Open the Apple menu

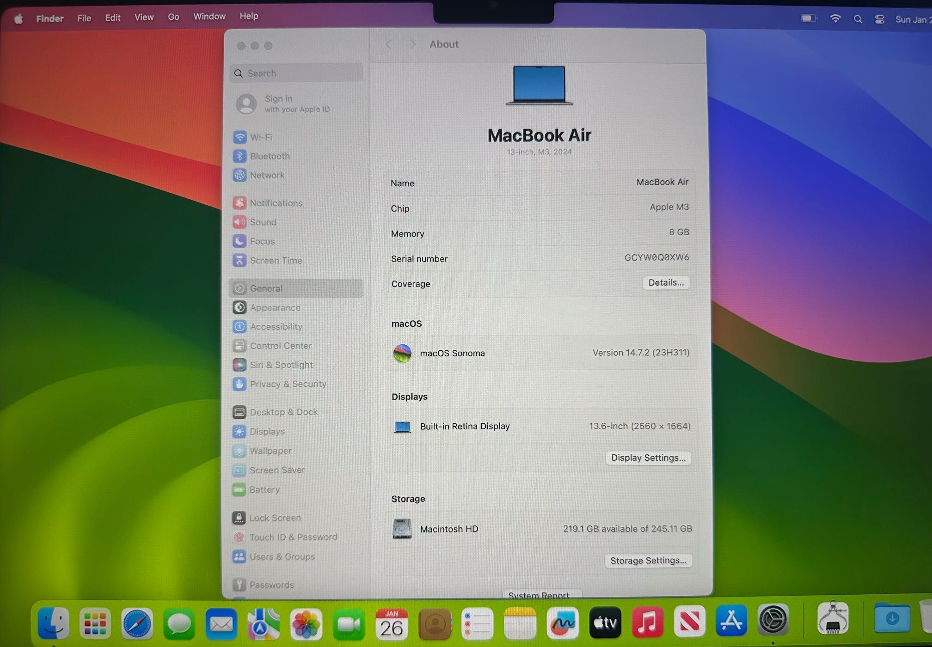point(19,19)
